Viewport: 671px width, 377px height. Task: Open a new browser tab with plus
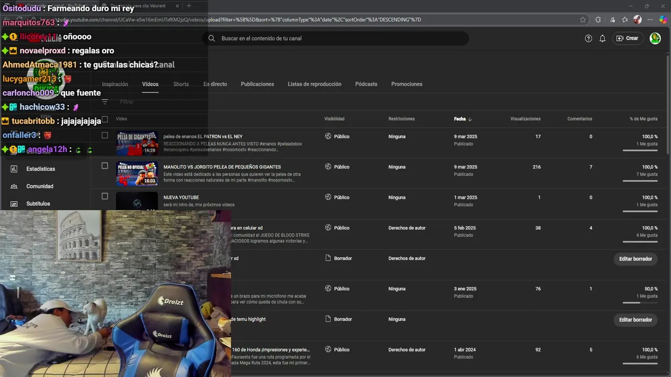click(x=189, y=6)
